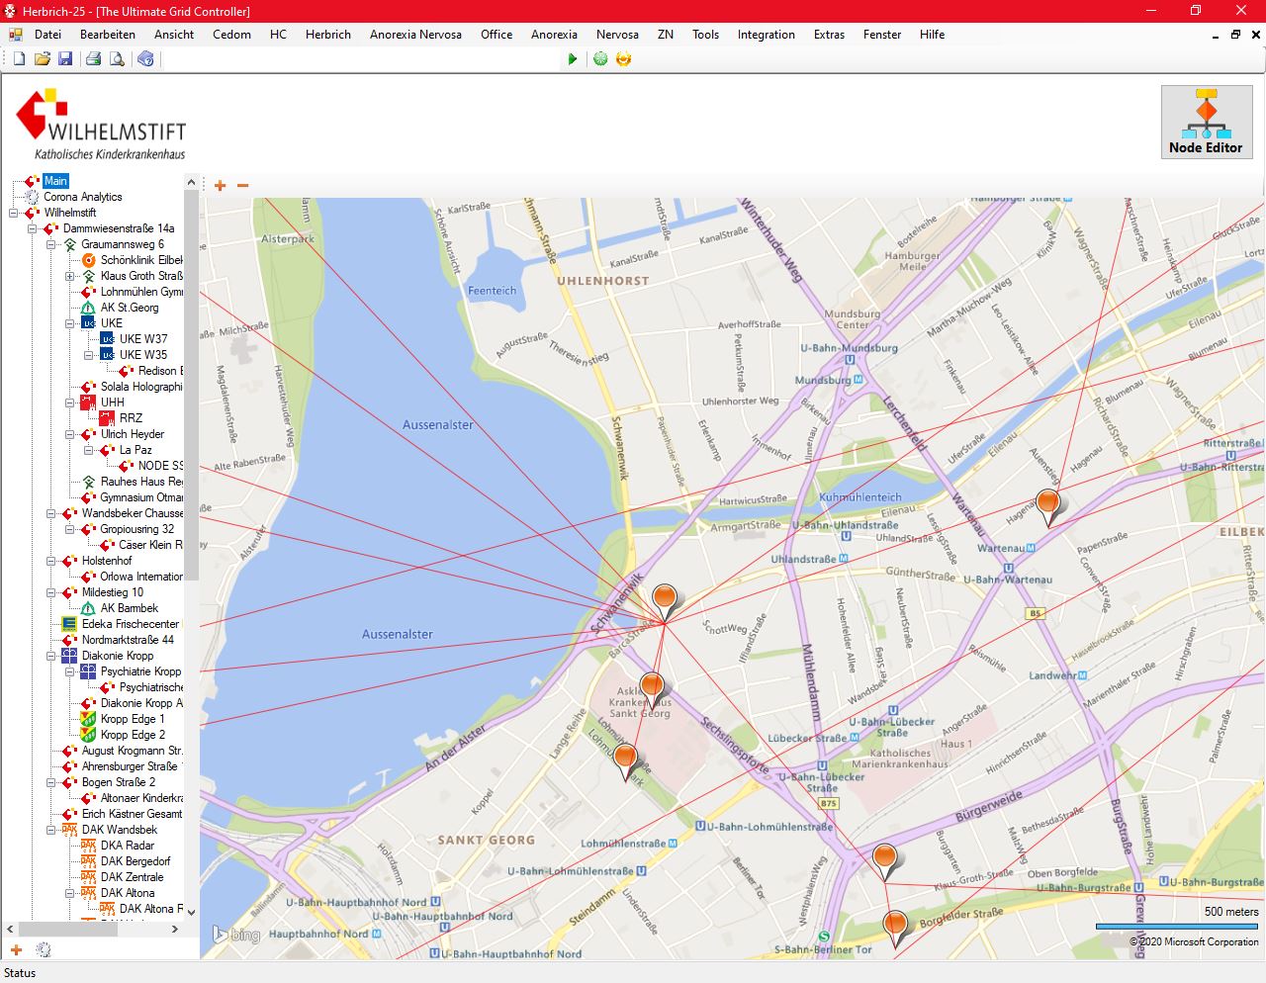Viewport: 1266px width, 983px height.
Task: Open print preview with the magnifier page icon
Action: point(117,59)
